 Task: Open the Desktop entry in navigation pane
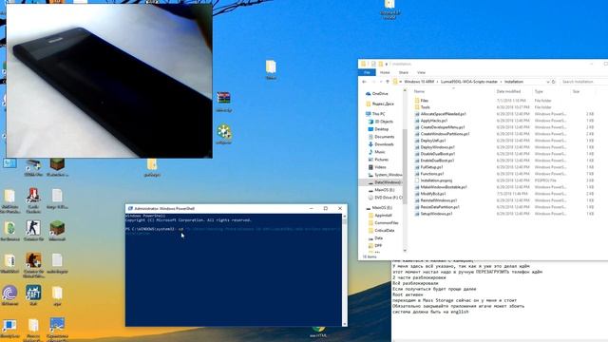382,129
